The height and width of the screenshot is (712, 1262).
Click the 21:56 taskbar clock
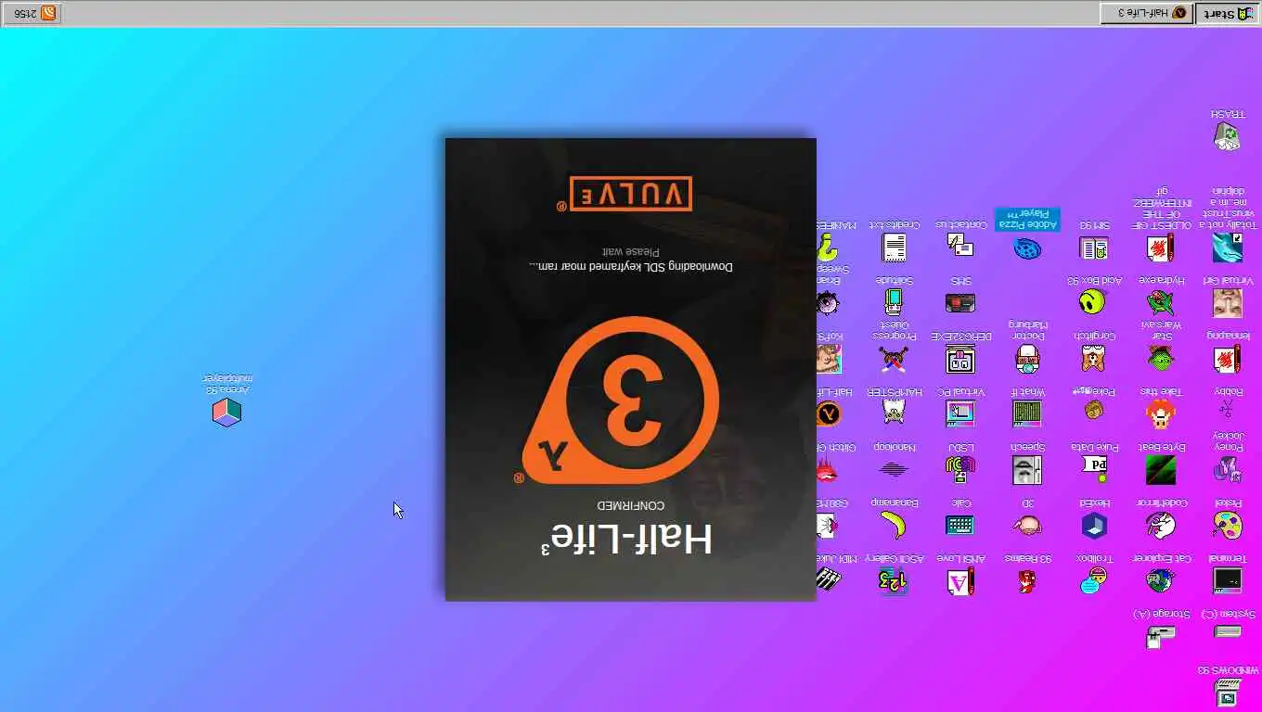26,13
